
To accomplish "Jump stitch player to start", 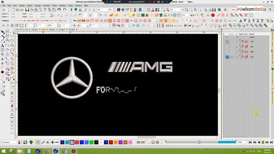I will coord(250,142).
